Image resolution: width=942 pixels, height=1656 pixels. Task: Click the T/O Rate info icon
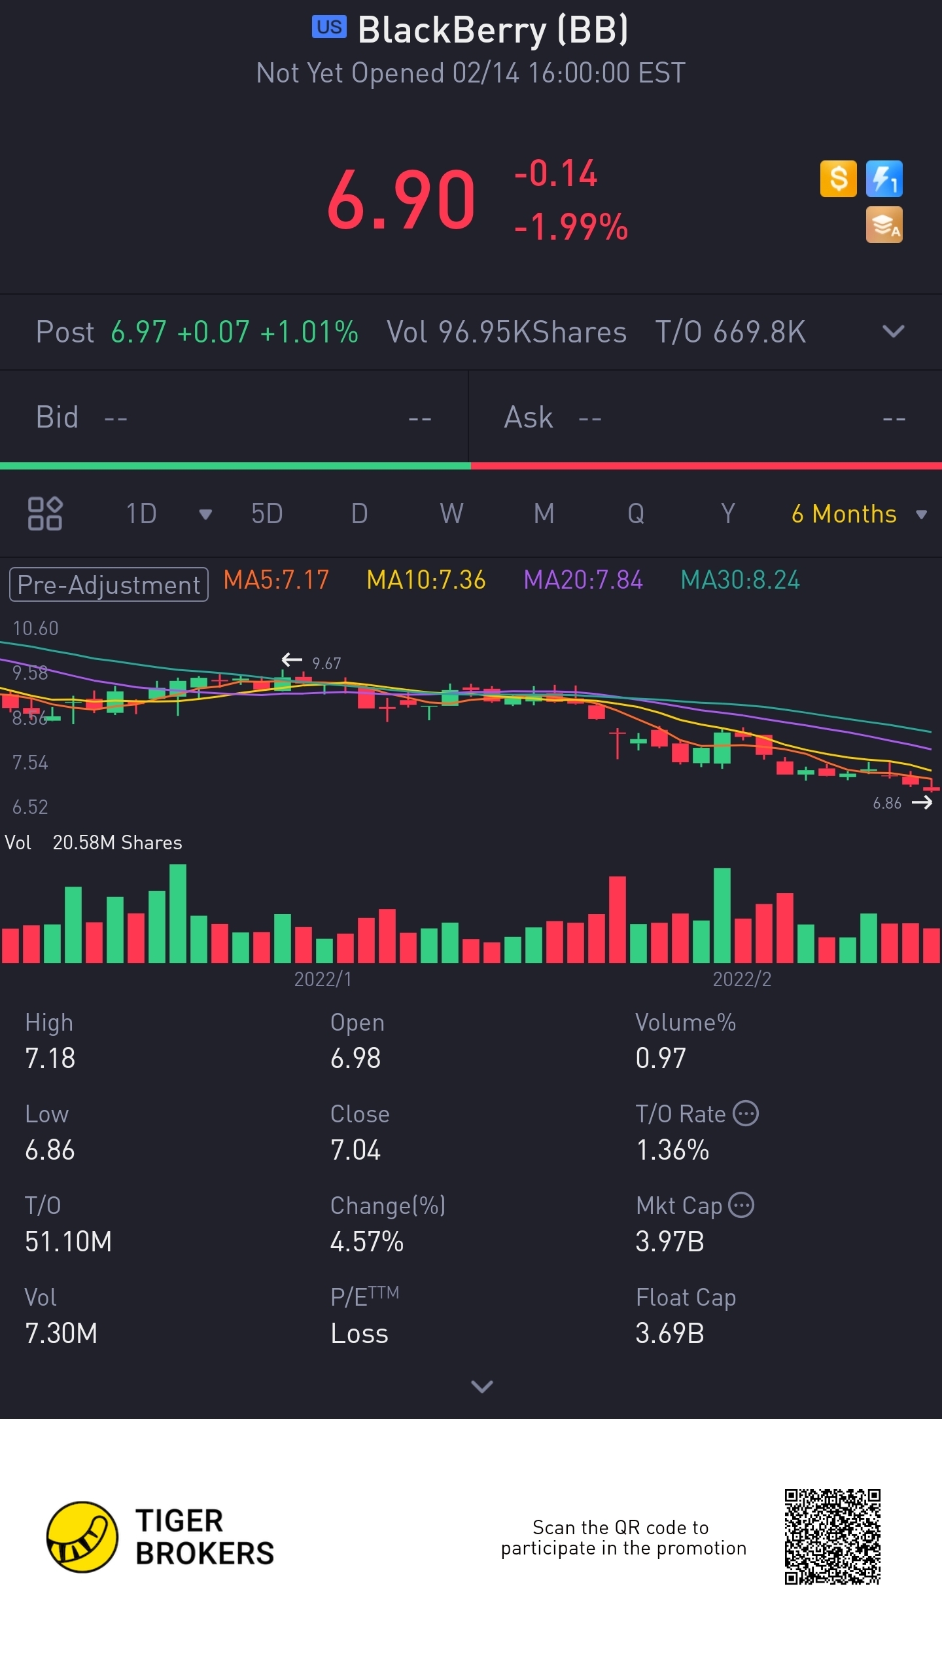pos(746,1113)
